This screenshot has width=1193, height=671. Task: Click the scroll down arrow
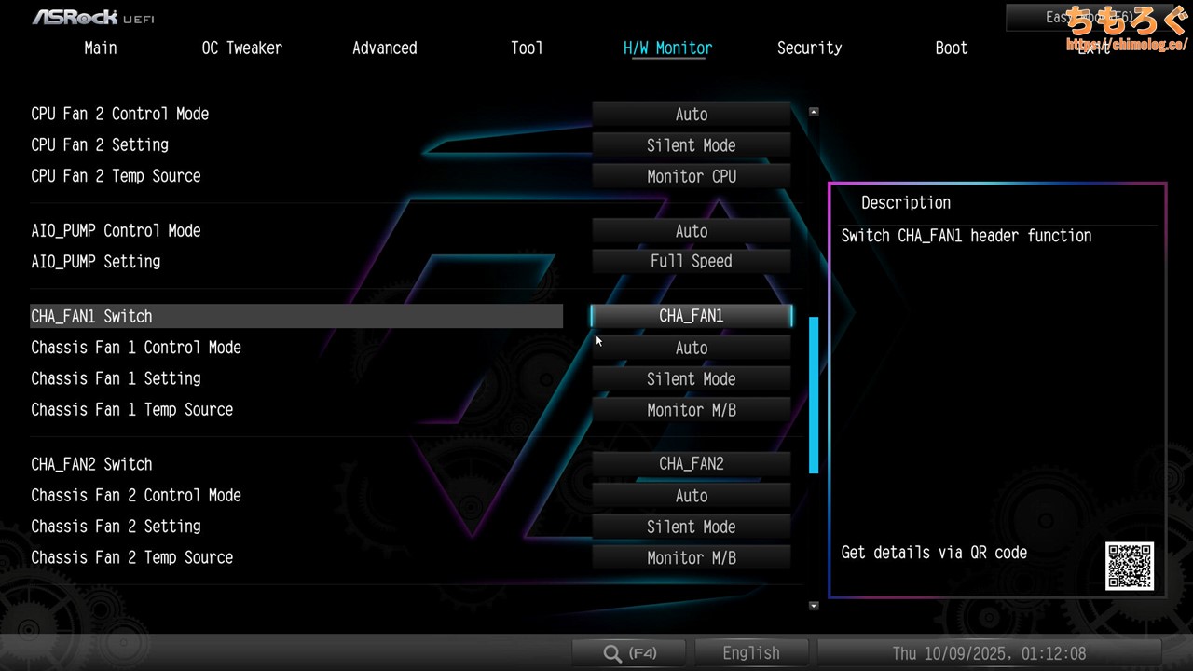pyautogui.click(x=814, y=606)
